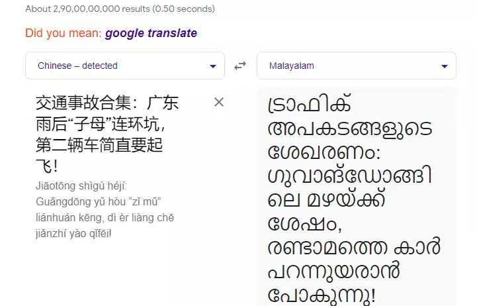
Task: Click the first Chinese line '交通事故合集：广东'
Action: tap(107, 103)
